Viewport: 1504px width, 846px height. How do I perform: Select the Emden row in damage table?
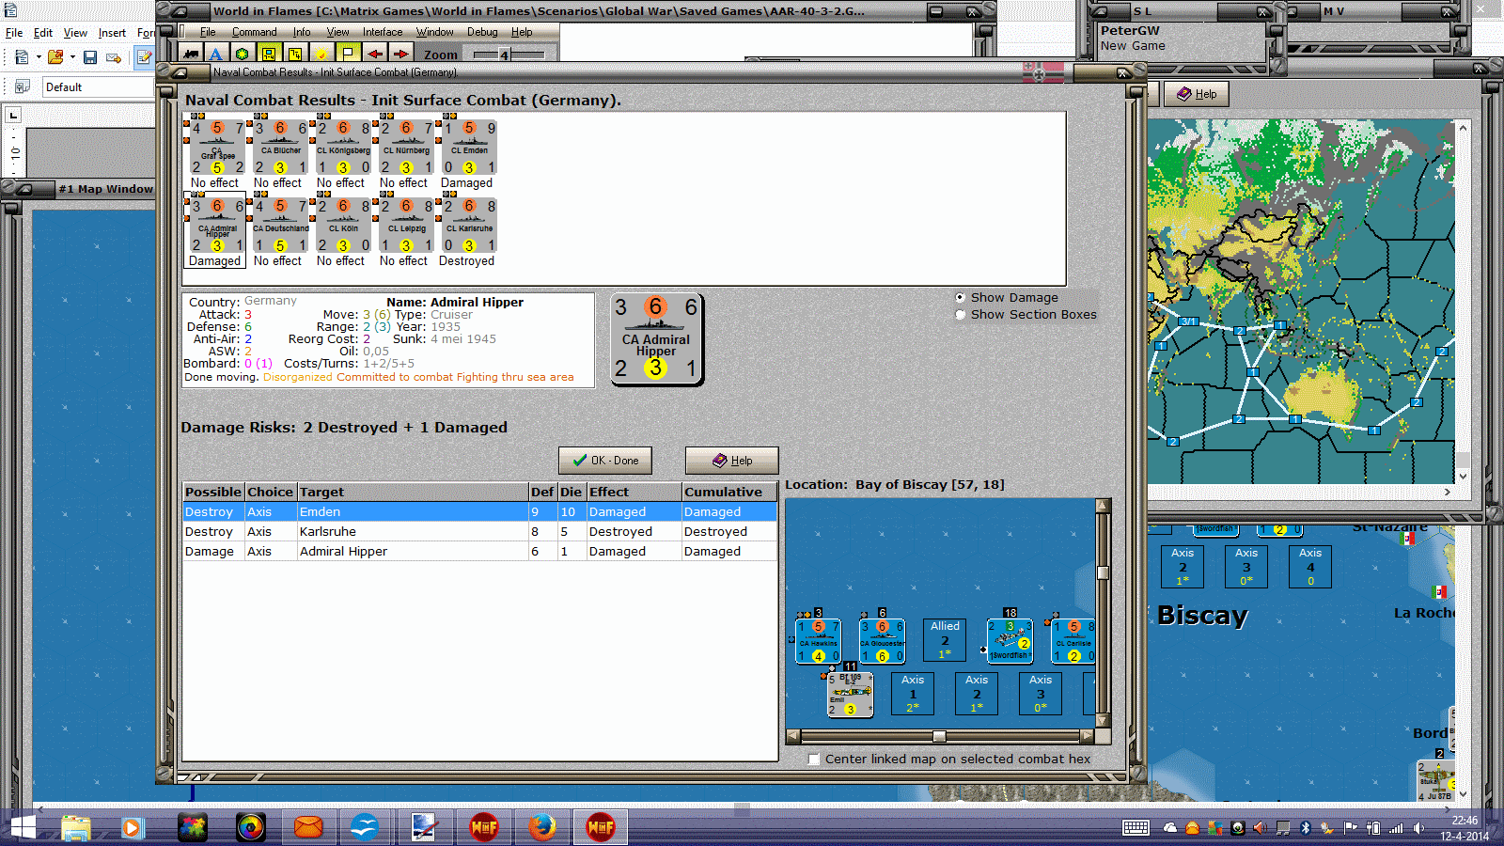(479, 512)
